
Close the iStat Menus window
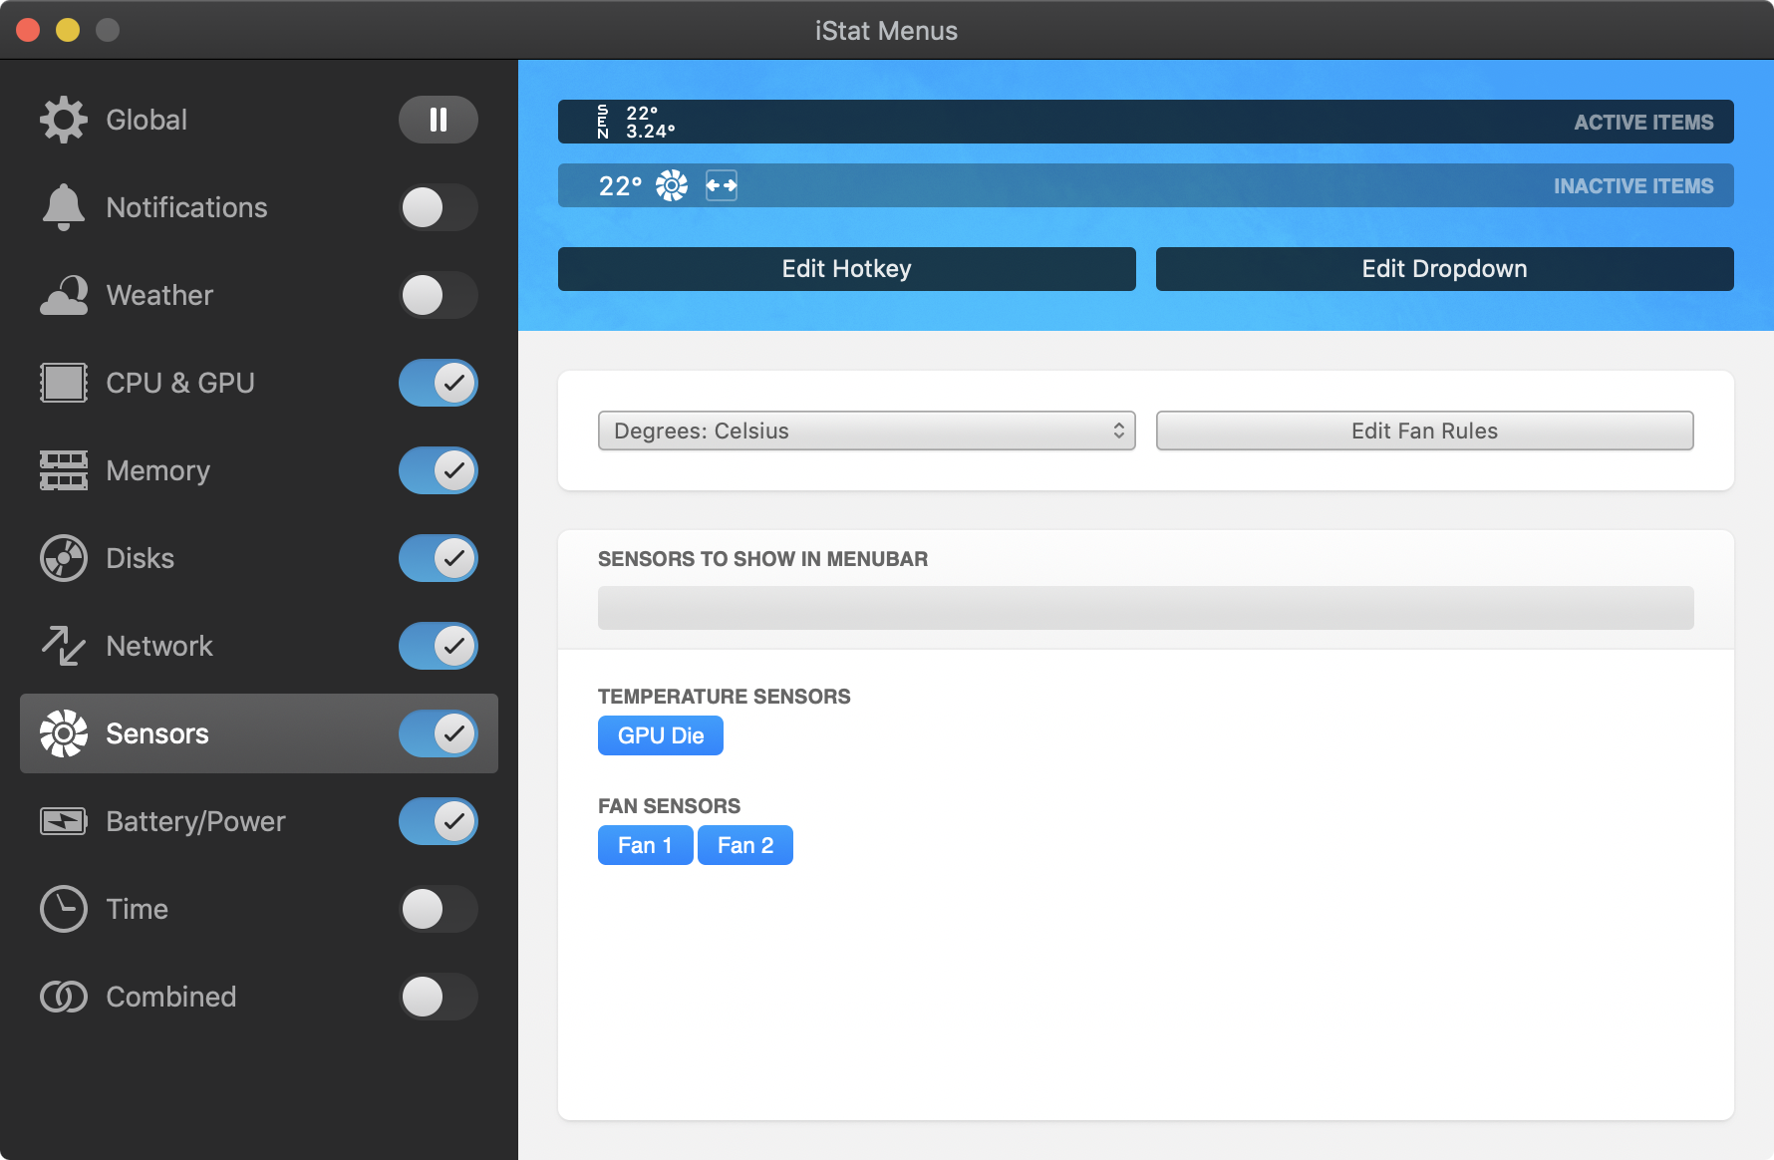(28, 30)
